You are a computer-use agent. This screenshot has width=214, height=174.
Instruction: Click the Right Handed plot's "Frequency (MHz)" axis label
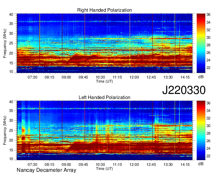pyautogui.click(x=5, y=43)
